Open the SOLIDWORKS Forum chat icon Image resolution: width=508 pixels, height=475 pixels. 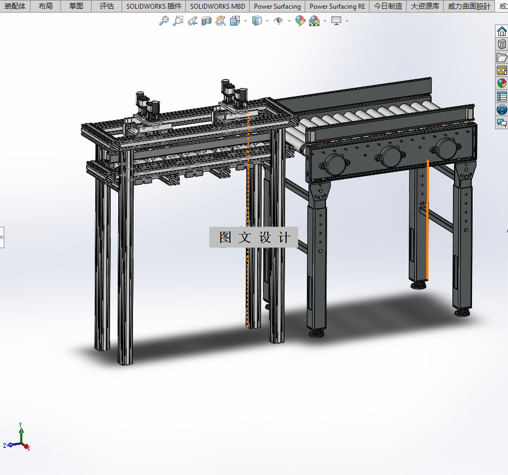click(502, 123)
